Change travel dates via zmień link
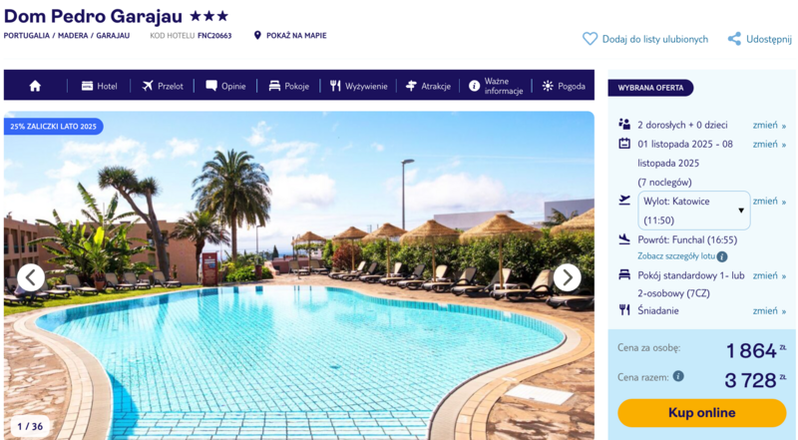The height and width of the screenshot is (440, 798). 769,144
